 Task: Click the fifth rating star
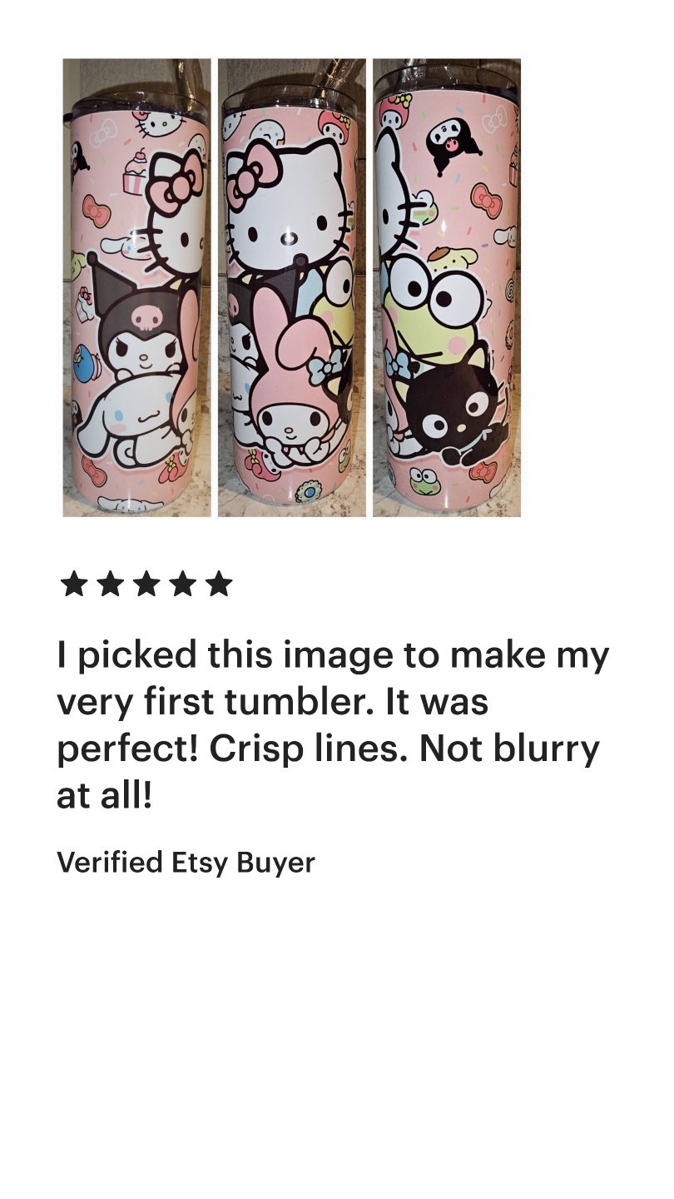[x=220, y=585]
